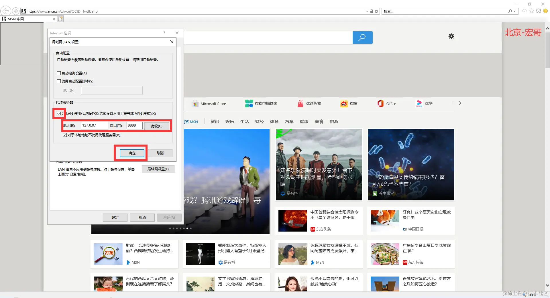Screen dimensions: 550x298
Task: Uncheck the LAN proxy server checkbox
Action: (59, 114)
